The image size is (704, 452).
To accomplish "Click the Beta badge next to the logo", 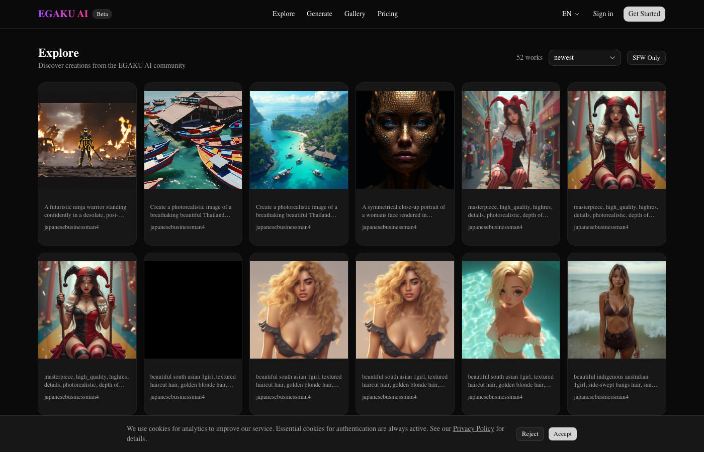I will 102,14.
